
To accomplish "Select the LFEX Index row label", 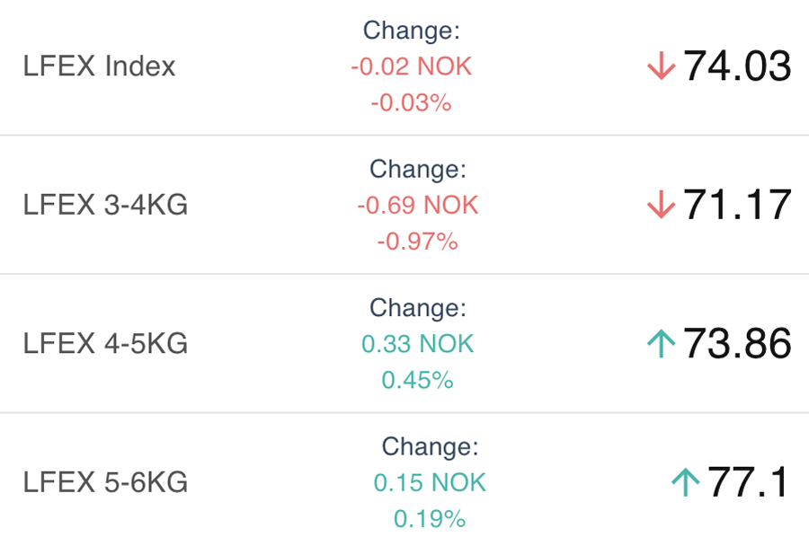I will click(99, 66).
